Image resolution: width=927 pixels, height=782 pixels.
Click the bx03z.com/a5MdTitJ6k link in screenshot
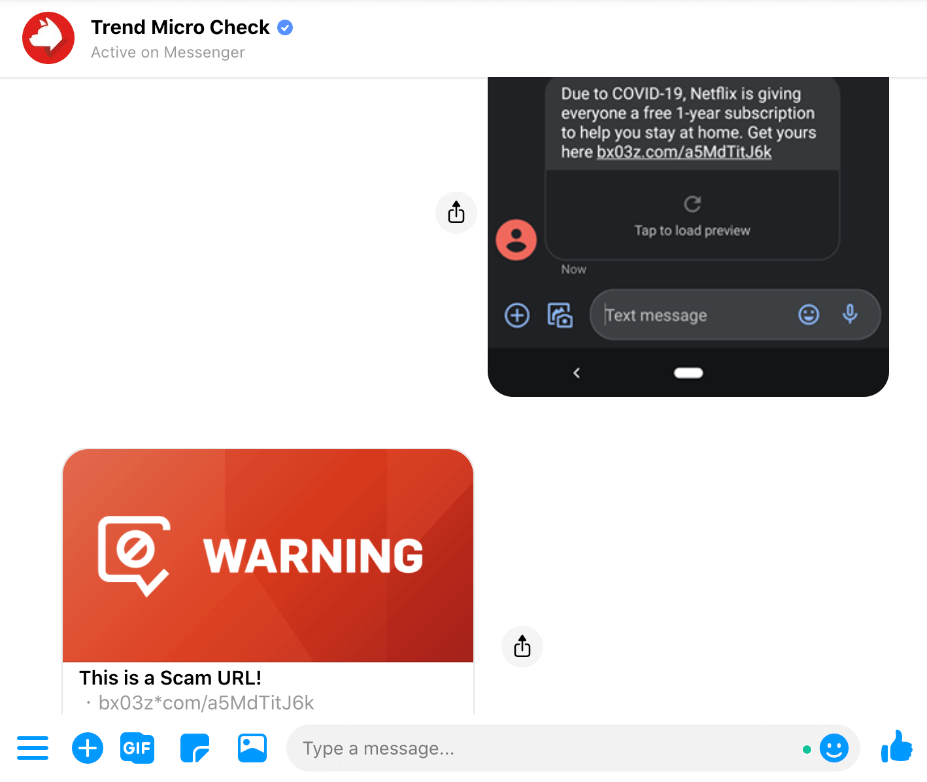click(684, 152)
